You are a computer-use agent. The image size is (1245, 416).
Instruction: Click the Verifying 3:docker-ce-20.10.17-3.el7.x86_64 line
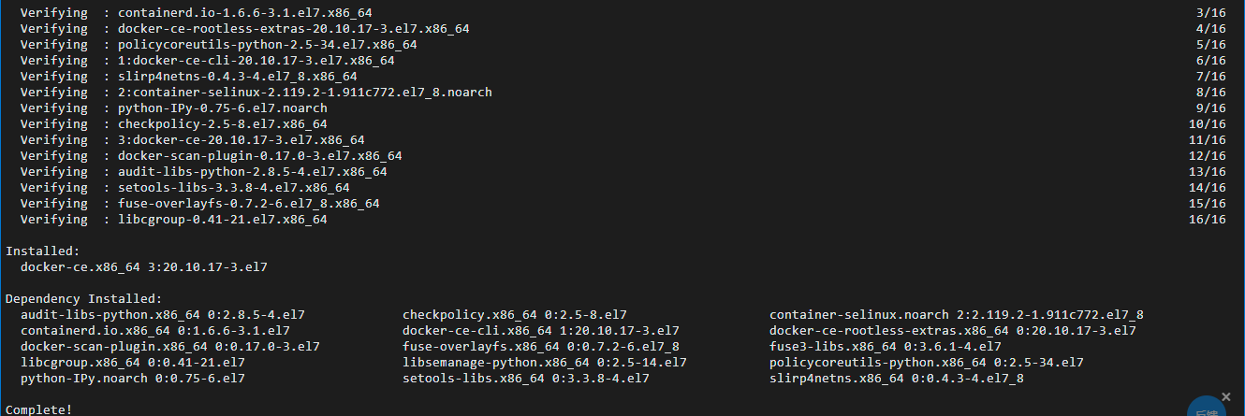click(x=193, y=140)
